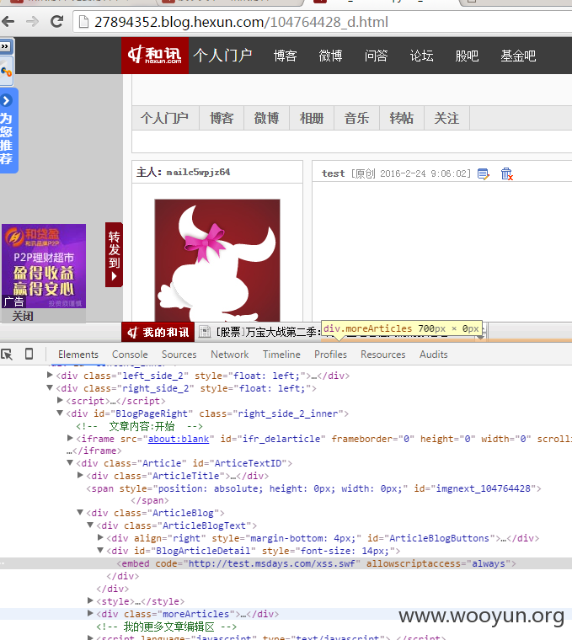Click the browser back arrow
Viewport: 572px width, 640px height.
coord(8,21)
